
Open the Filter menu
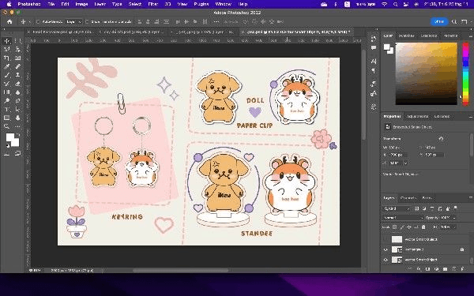pos(152,4)
